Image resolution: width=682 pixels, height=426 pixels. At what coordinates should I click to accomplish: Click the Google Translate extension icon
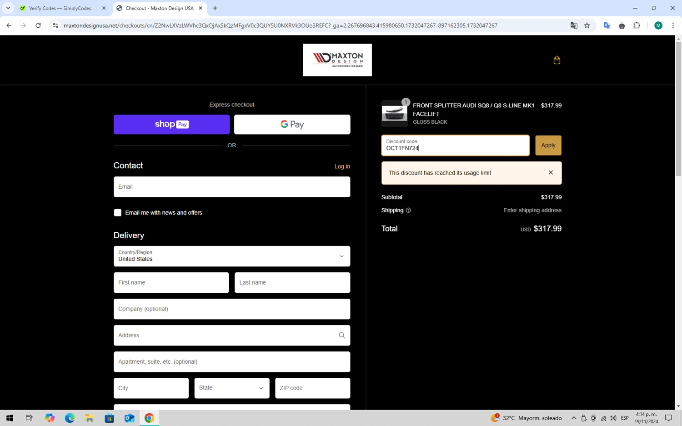(x=607, y=25)
